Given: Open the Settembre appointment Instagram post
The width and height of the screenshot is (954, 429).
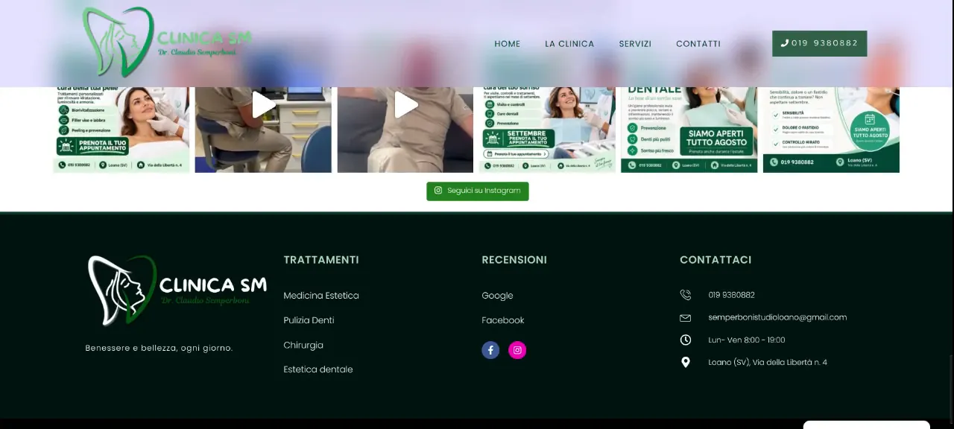Looking at the screenshot, I should click(547, 130).
